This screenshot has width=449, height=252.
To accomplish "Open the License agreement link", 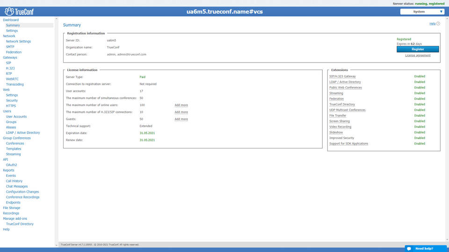I will (x=418, y=56).
